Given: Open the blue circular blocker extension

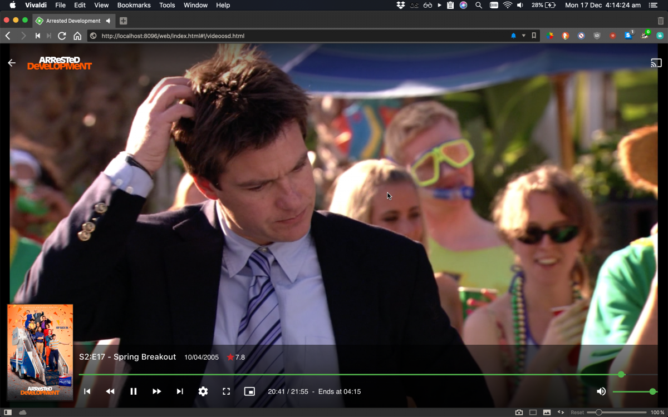Looking at the screenshot, I should coord(581,36).
